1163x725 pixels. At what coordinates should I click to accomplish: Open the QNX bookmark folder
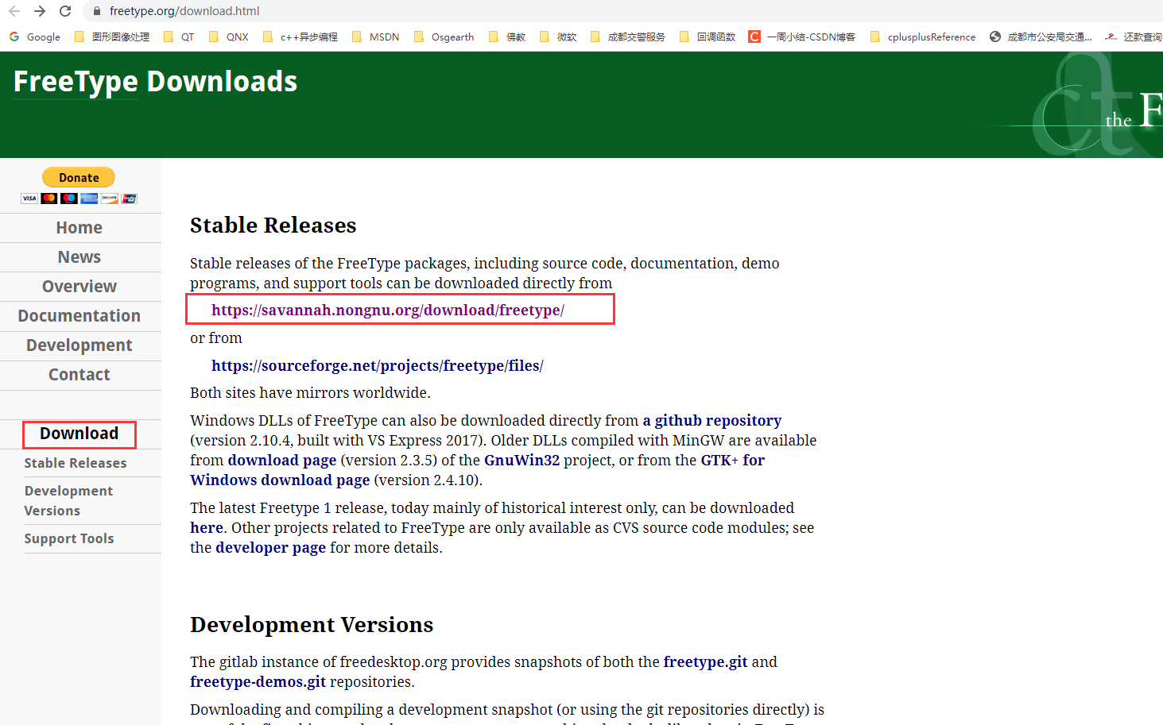(228, 37)
